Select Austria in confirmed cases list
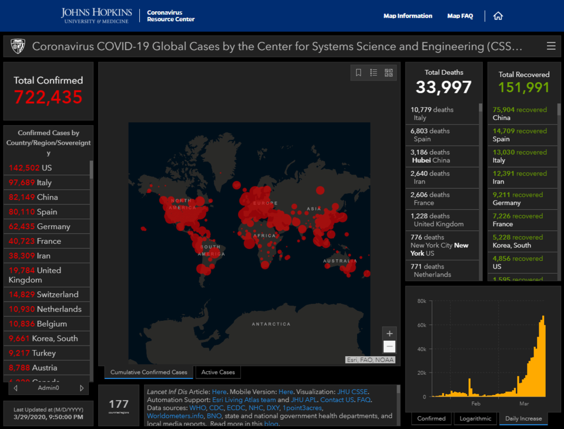The height and width of the screenshot is (429, 564). pos(47,368)
